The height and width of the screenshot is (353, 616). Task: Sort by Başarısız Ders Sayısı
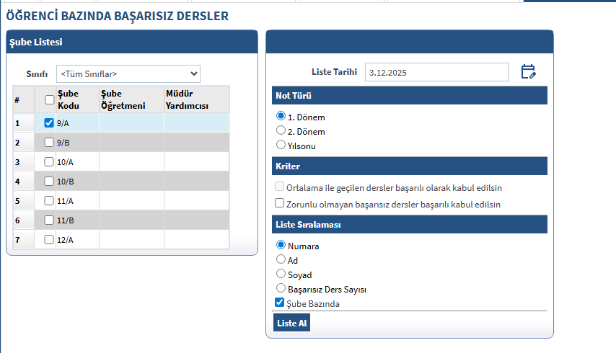click(x=281, y=288)
